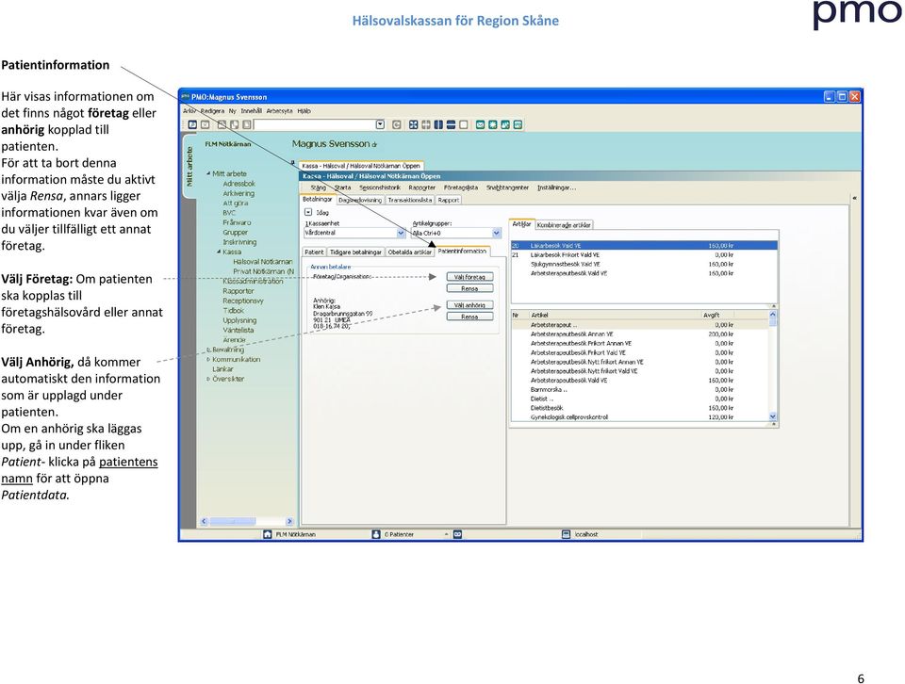This screenshot has height=684, width=905.
Task: Click the Rensa button under Välj företag
Action: pos(469,288)
